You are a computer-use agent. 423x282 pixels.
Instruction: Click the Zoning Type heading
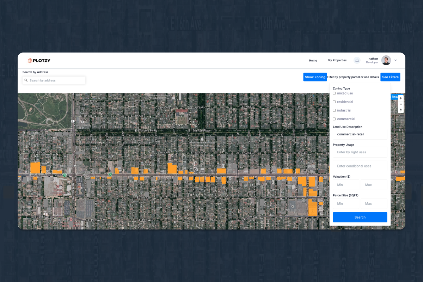click(x=341, y=88)
